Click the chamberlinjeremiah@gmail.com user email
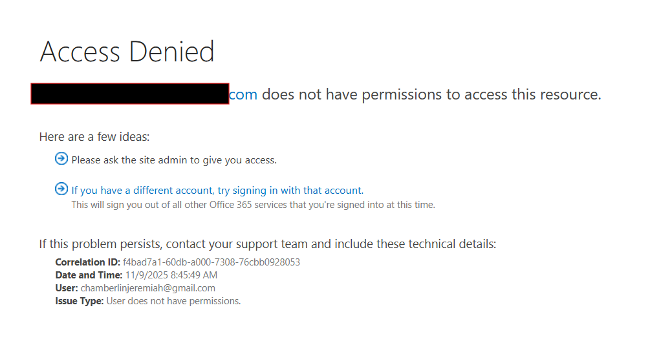661x354 pixels. 148,288
